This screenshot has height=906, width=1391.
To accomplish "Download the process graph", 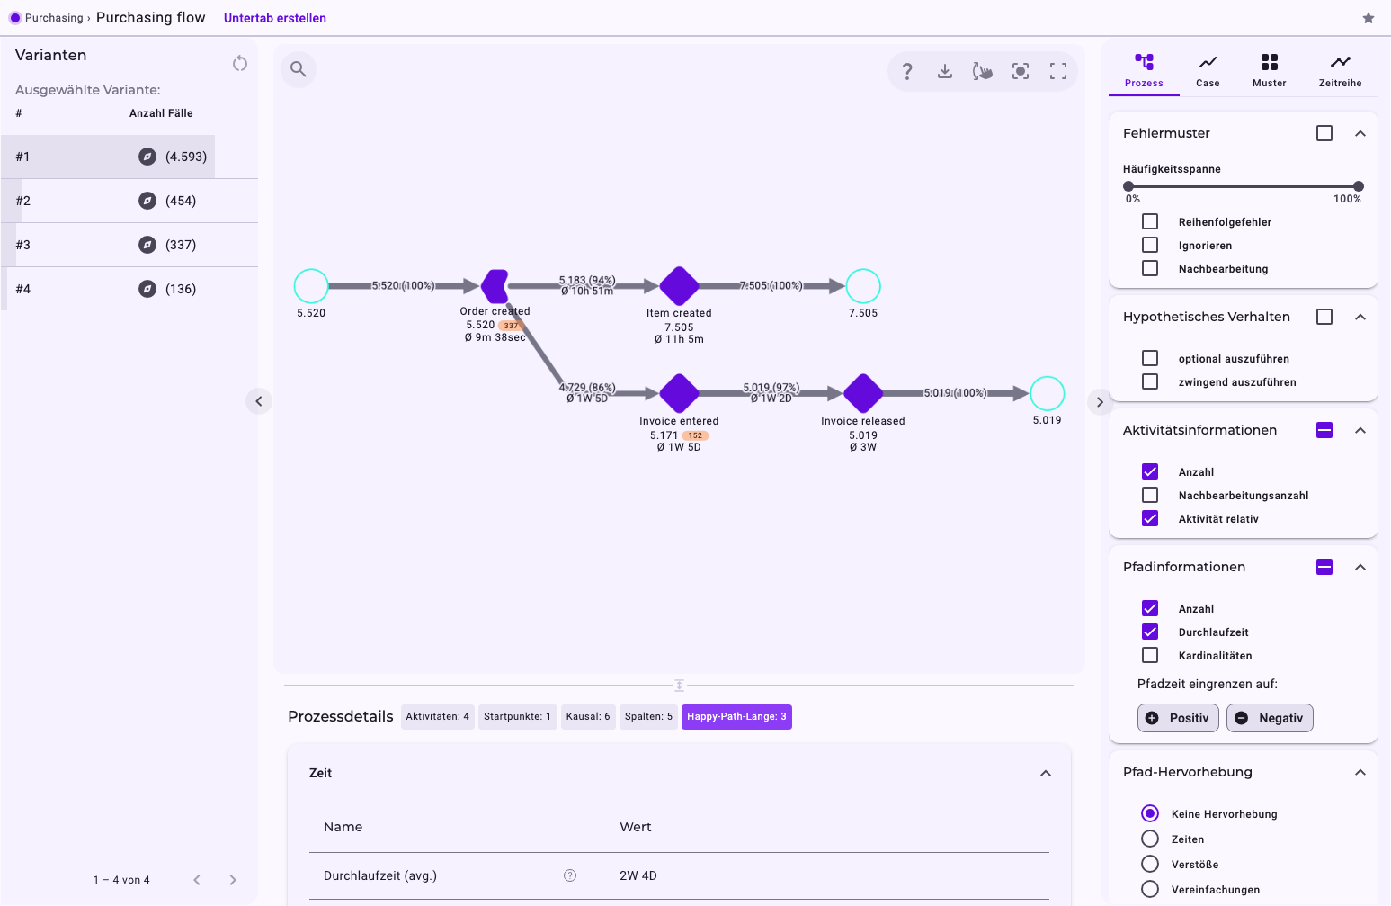I will 945,71.
